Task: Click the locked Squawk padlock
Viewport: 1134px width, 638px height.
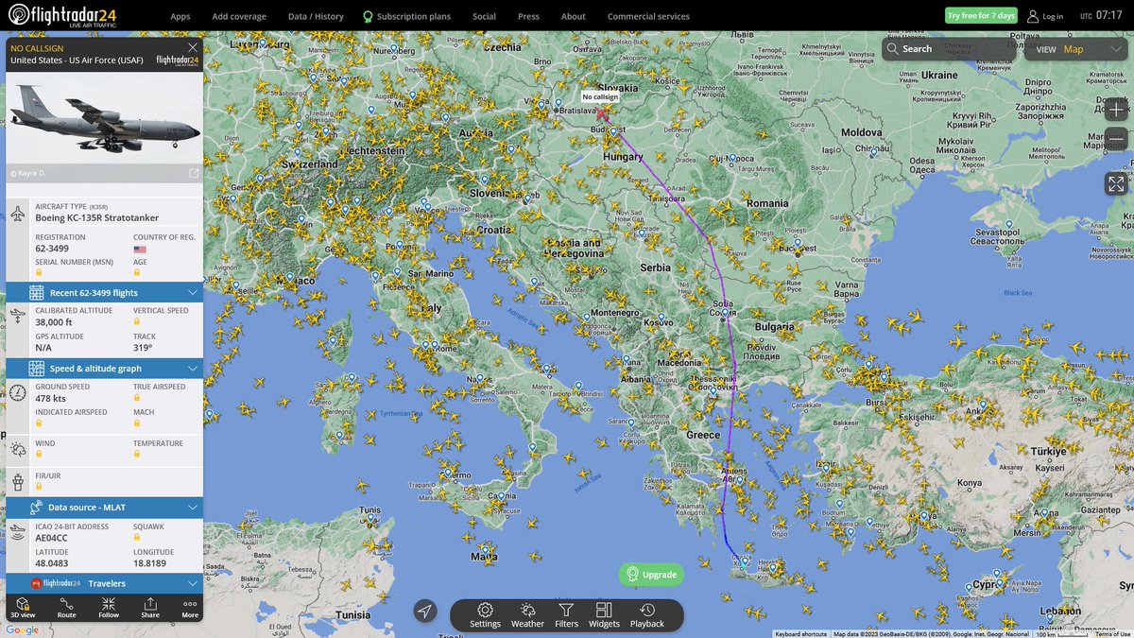Action: [137, 538]
